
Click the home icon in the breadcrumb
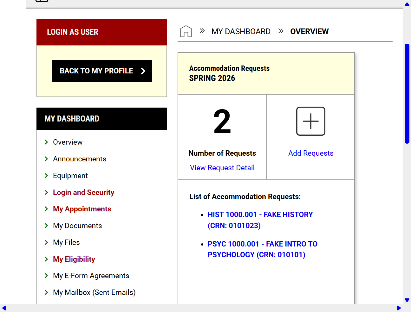click(x=186, y=31)
